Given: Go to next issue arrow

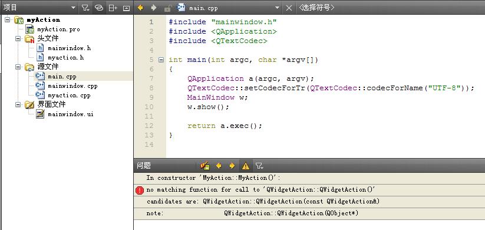Looking at the screenshot, I should (x=232, y=166).
